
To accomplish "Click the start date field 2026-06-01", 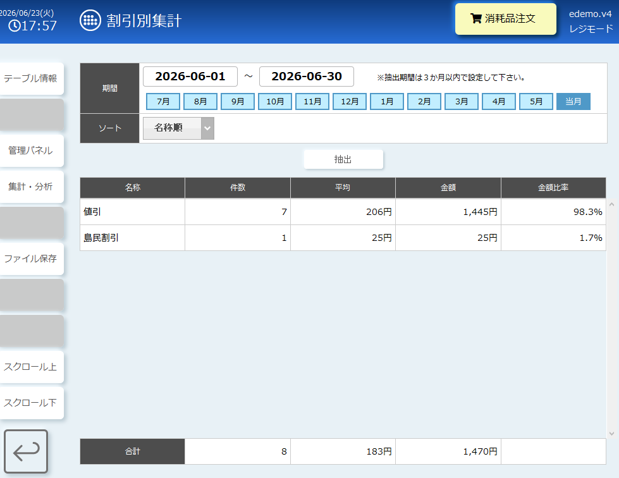I will [190, 76].
